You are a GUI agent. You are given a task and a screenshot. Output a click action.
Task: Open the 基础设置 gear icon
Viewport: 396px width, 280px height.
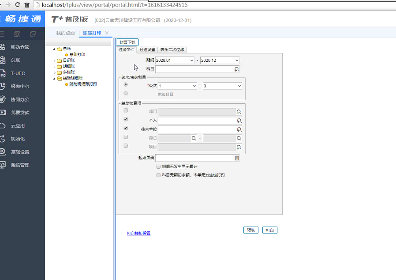coord(3,152)
